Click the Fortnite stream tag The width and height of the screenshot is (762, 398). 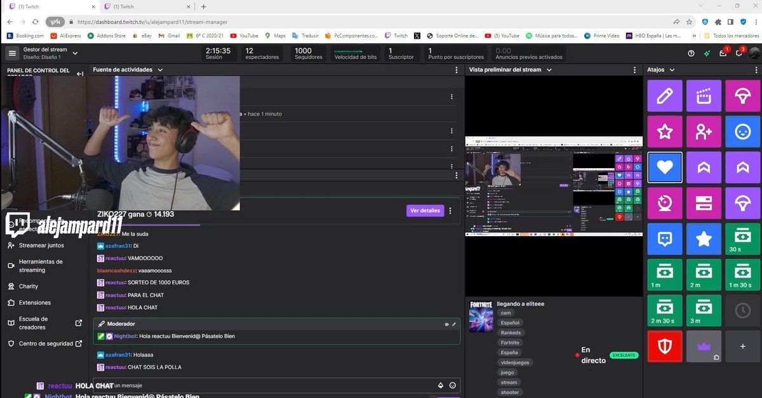point(510,343)
